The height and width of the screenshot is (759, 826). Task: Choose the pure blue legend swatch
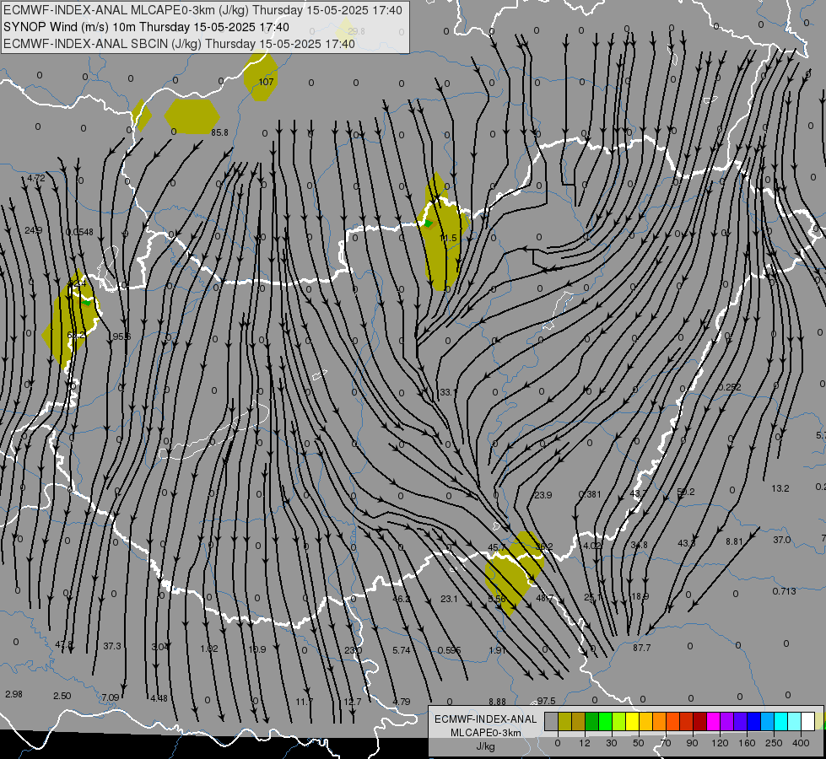click(753, 722)
